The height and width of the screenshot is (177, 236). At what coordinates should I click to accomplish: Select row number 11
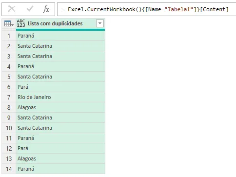(9, 138)
